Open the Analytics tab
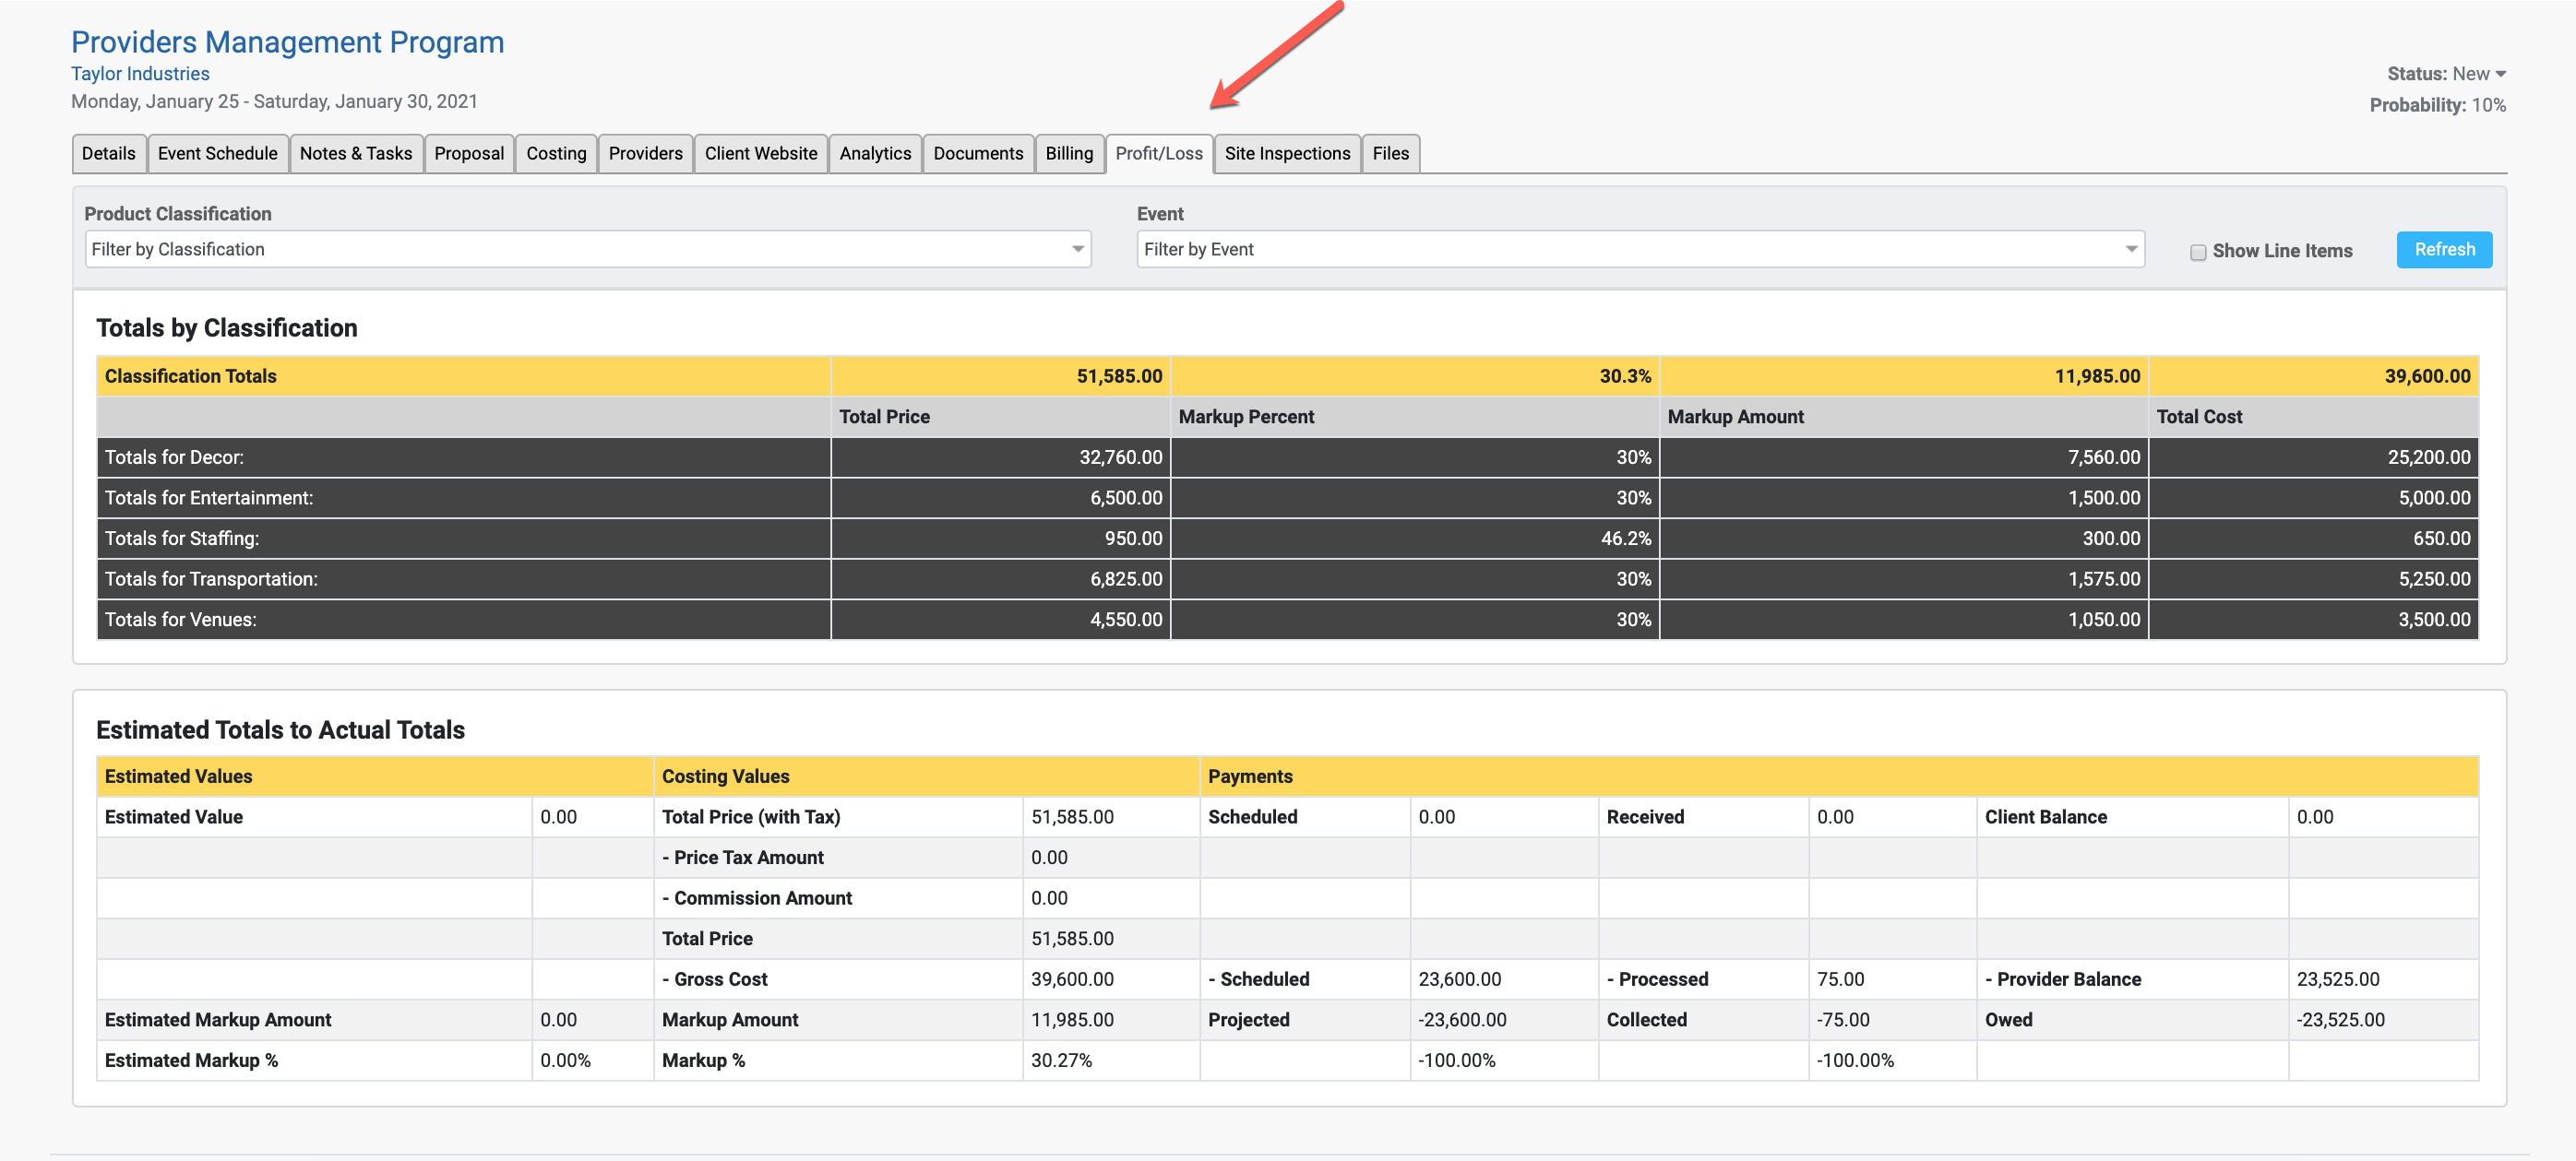Screen dimensions: 2576x1161 875,154
